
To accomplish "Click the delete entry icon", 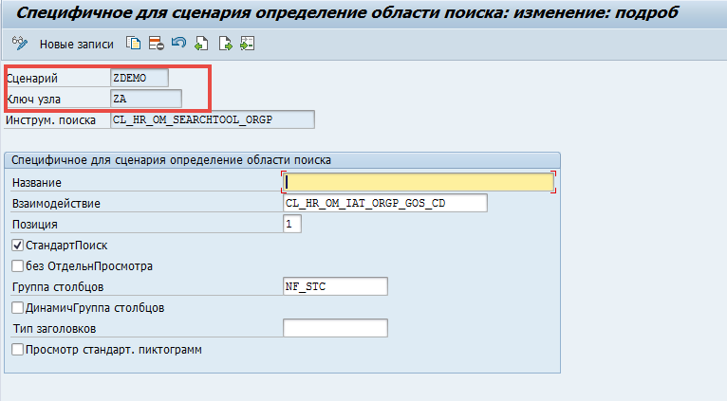I will pos(157,44).
